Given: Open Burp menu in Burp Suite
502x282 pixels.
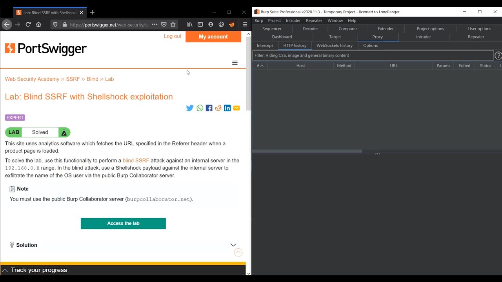Looking at the screenshot, I should coord(259,20).
